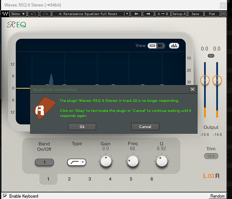Open the Skins dropdown
The width and height of the screenshot is (232, 199).
[x=18, y=14]
